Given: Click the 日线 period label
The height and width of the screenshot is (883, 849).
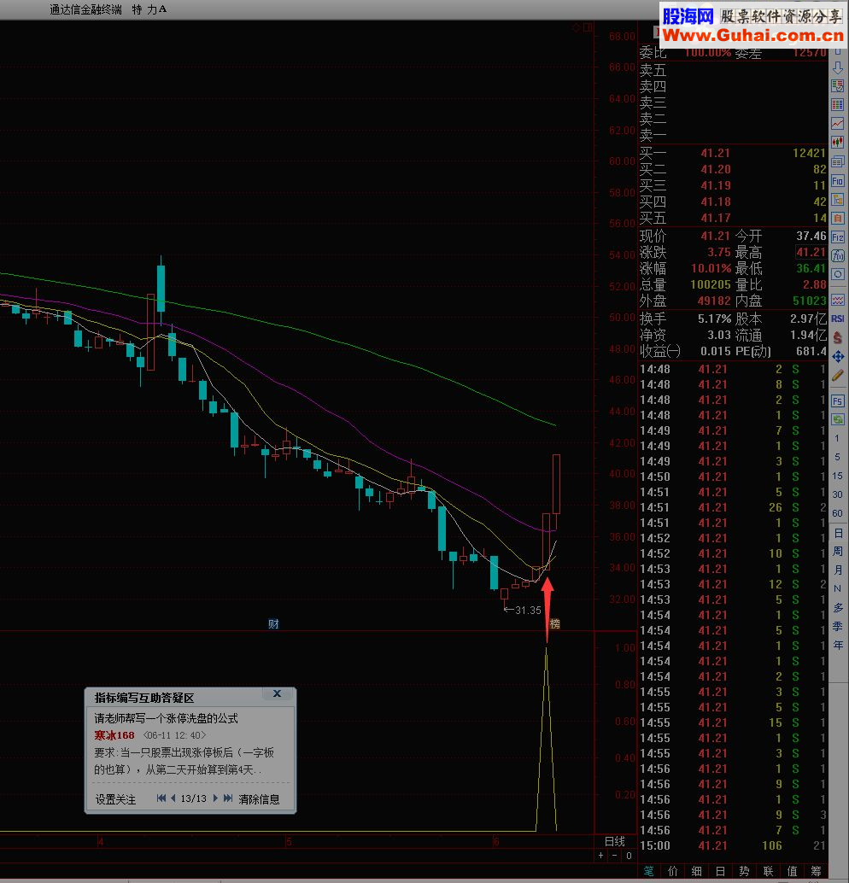Looking at the screenshot, I should [x=615, y=841].
